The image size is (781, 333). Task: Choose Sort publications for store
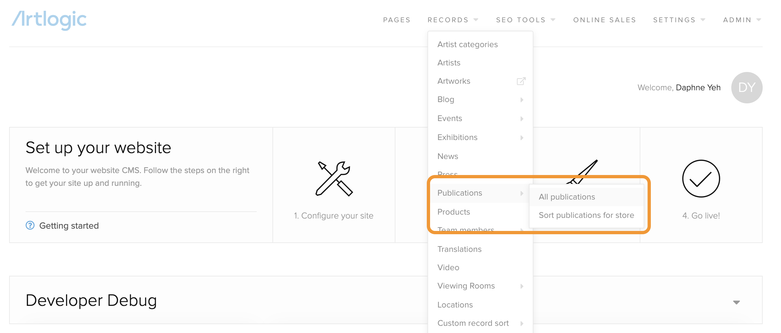click(x=586, y=215)
